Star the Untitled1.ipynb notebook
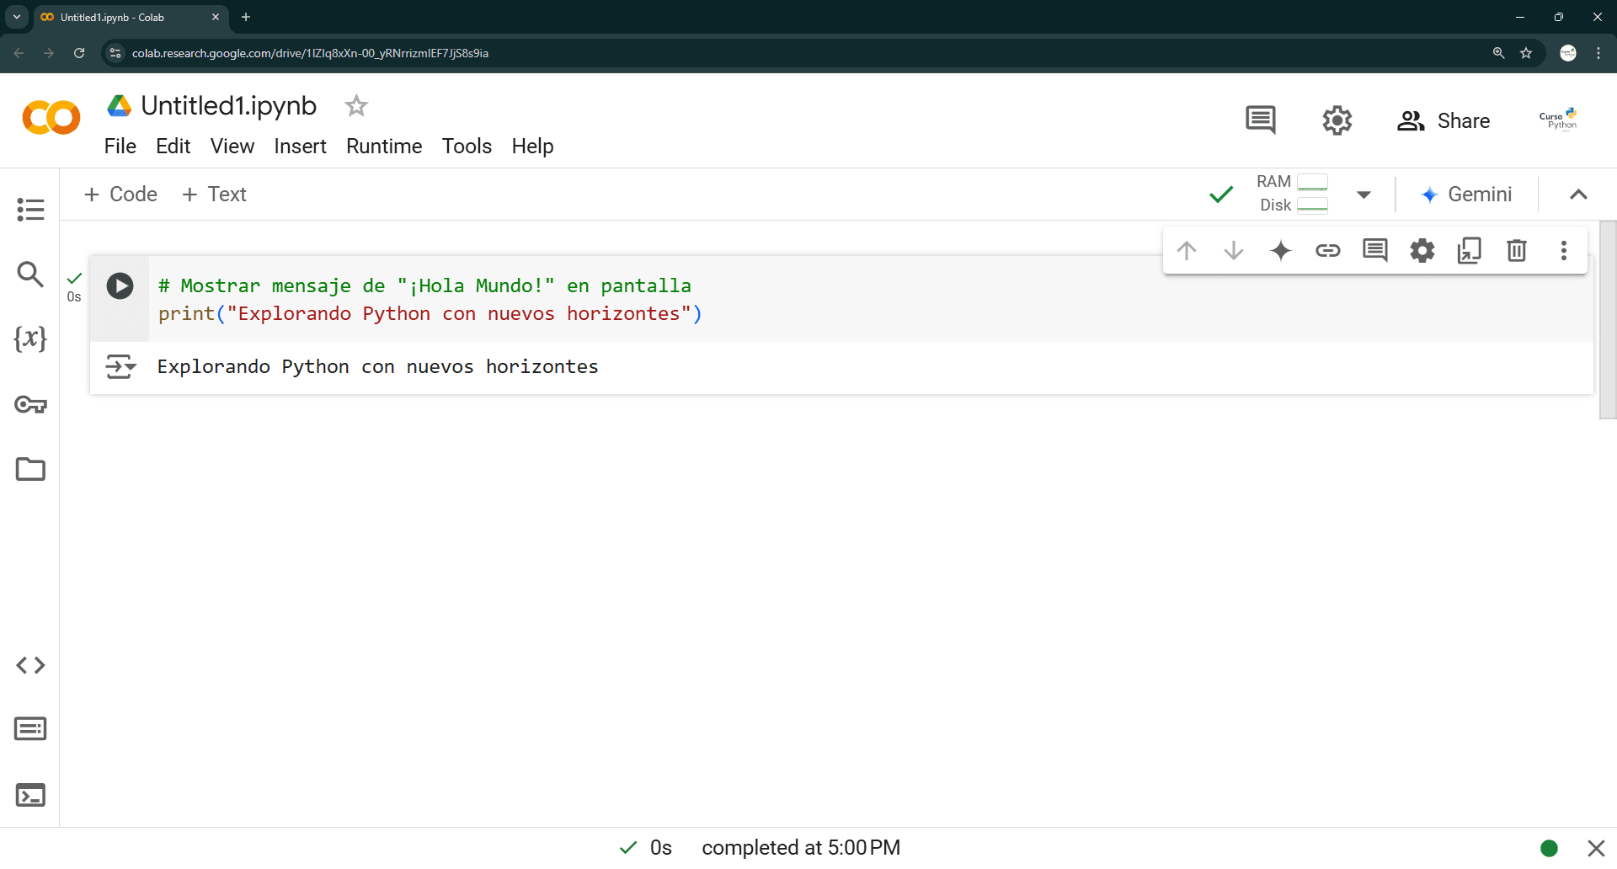Viewport: 1617px width, 869px height. 355,105
